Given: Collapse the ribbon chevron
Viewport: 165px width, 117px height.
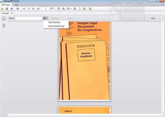Looking at the screenshot, I should click(x=163, y=5).
